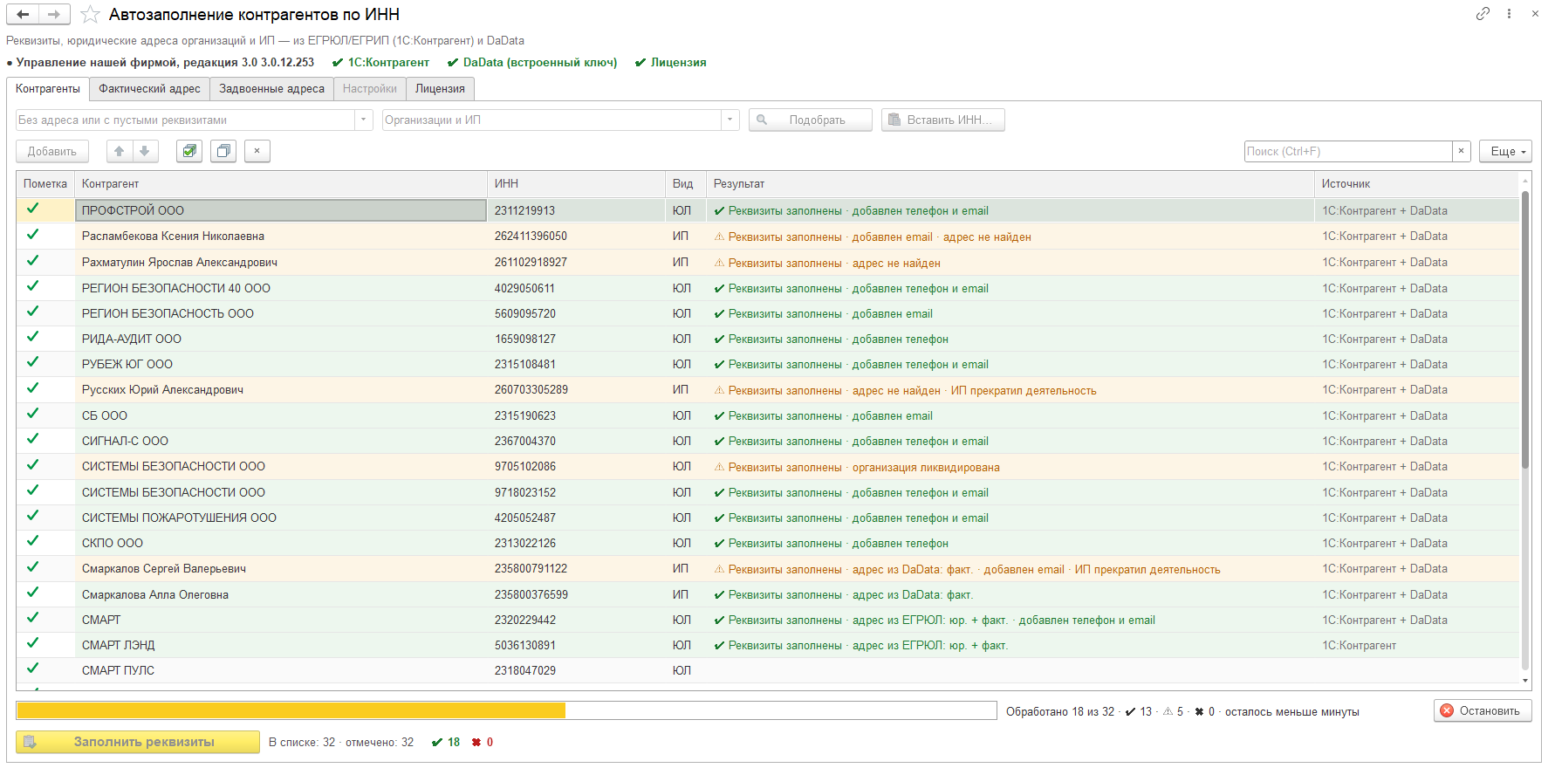Add this form to favorites with star
This screenshot has height=768, width=1555.
click(x=90, y=15)
